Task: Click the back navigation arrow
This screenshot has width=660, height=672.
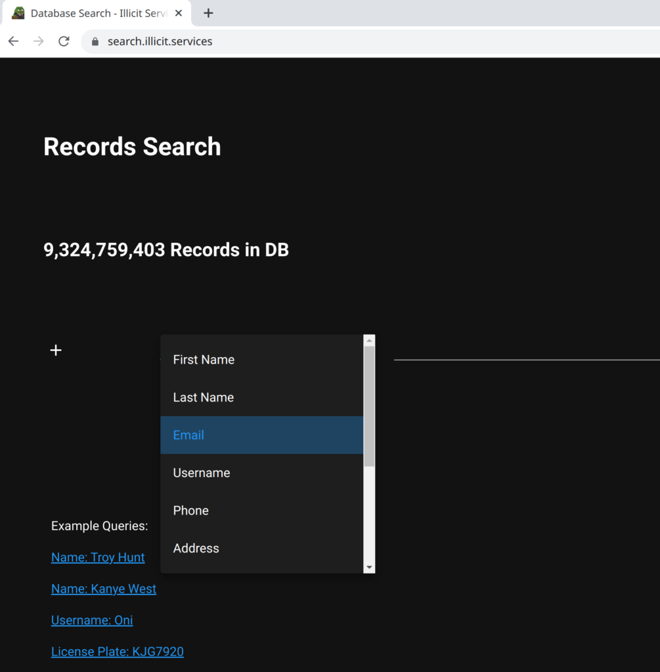Action: coord(13,41)
